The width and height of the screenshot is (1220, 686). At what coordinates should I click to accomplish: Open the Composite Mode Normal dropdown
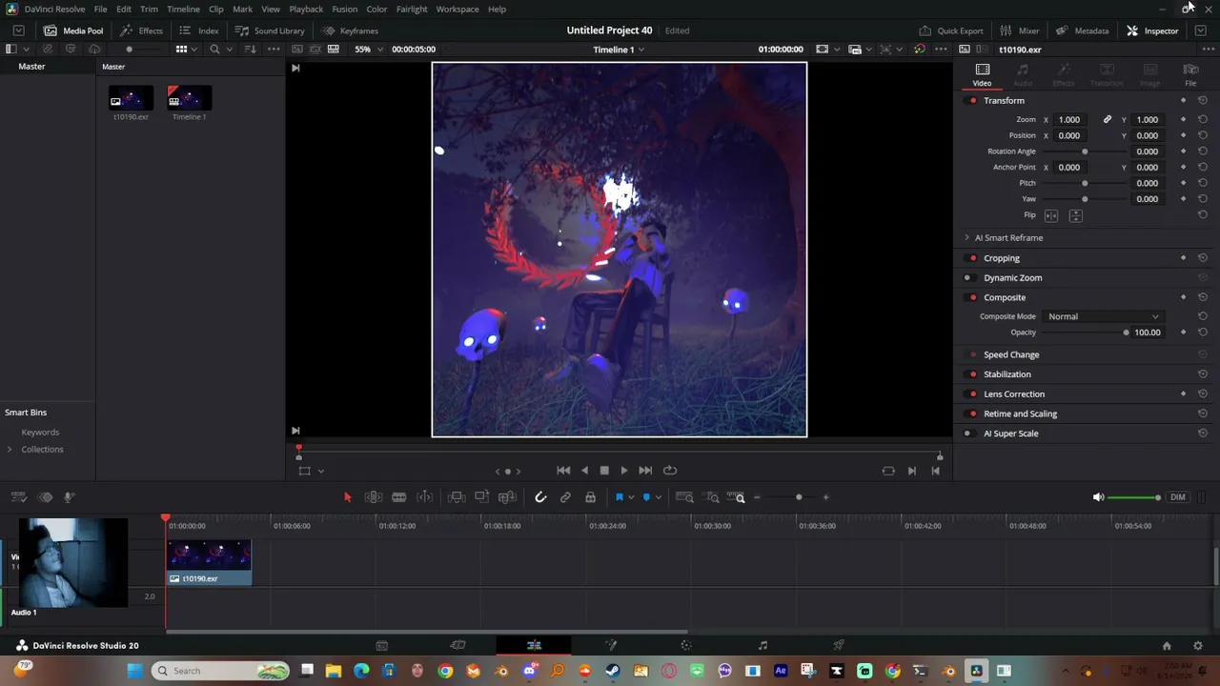[1104, 316]
